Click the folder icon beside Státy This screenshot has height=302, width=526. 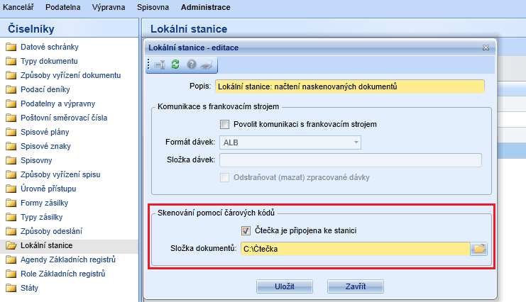click(x=11, y=288)
